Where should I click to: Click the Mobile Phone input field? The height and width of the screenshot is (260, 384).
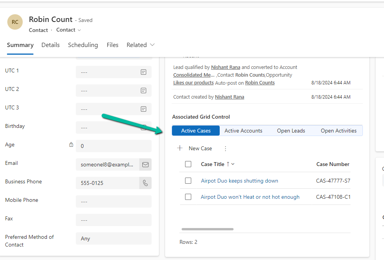[x=114, y=201]
